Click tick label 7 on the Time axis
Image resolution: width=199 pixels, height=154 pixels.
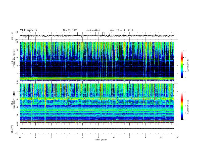[130, 137]
